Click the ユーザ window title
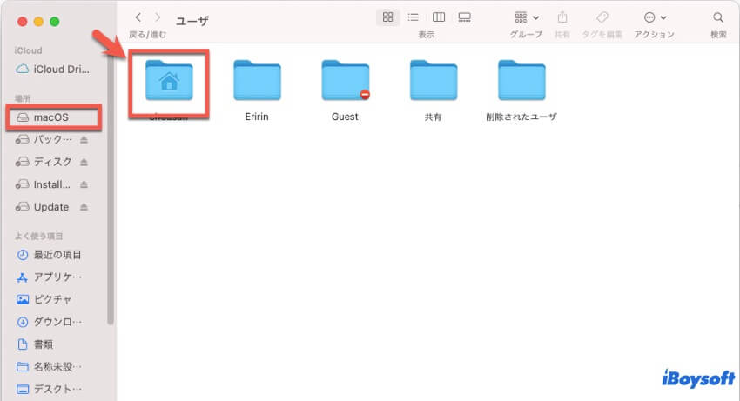The image size is (740, 401). click(x=192, y=21)
